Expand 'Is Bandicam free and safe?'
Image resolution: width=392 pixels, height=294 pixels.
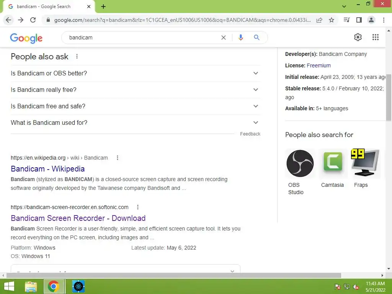(136, 106)
